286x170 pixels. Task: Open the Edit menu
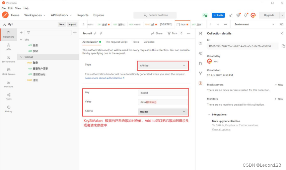(10, 8)
